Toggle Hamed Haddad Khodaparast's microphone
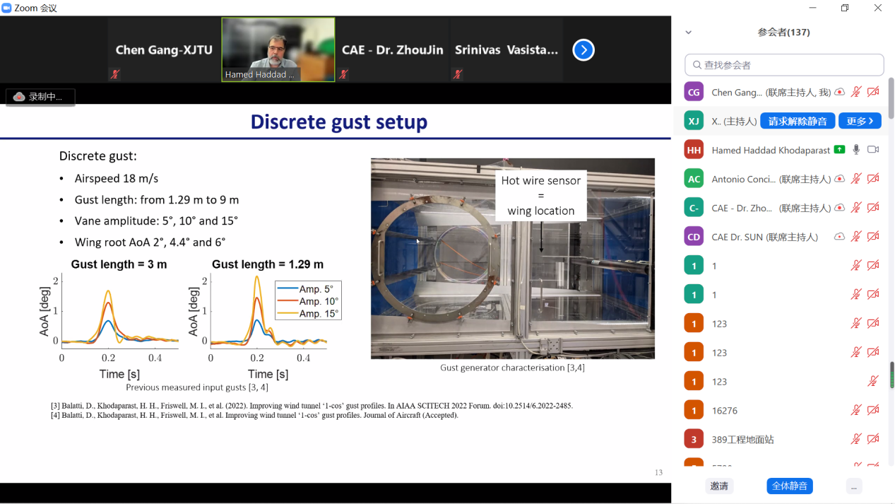 click(x=856, y=150)
